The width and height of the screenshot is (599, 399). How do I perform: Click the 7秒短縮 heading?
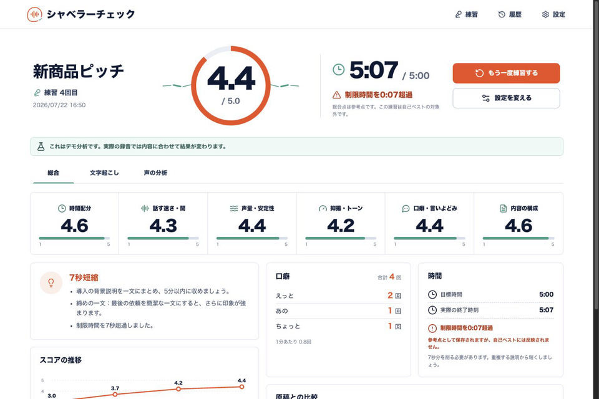[84, 277]
